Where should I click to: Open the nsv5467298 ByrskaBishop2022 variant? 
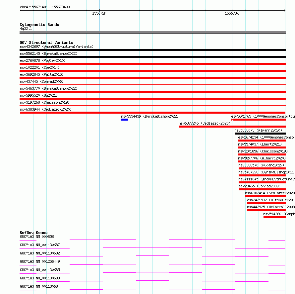click(266, 172)
